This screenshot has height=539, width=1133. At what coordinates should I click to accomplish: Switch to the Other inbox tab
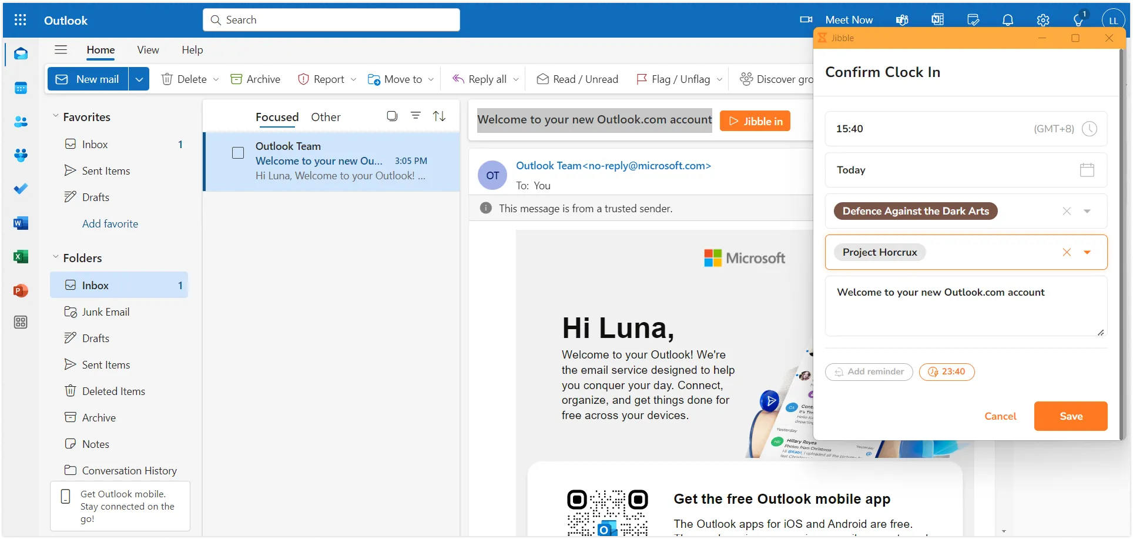(x=326, y=117)
